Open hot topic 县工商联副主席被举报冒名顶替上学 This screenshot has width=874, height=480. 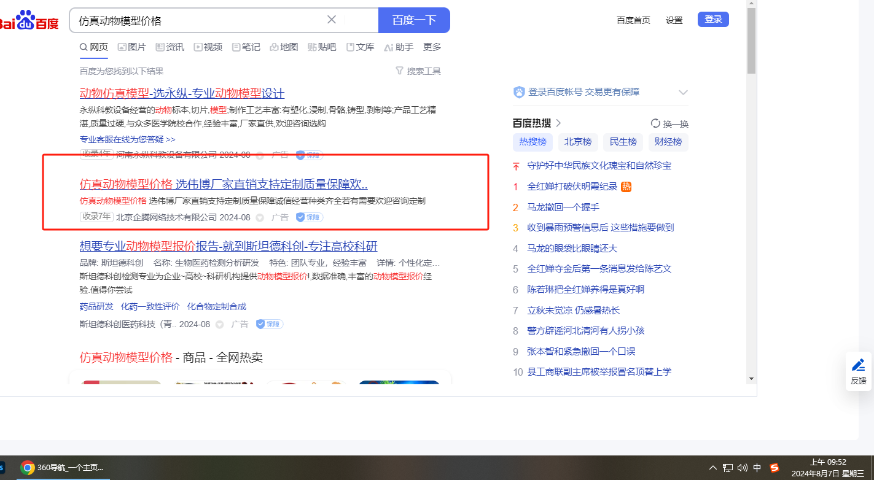click(599, 371)
